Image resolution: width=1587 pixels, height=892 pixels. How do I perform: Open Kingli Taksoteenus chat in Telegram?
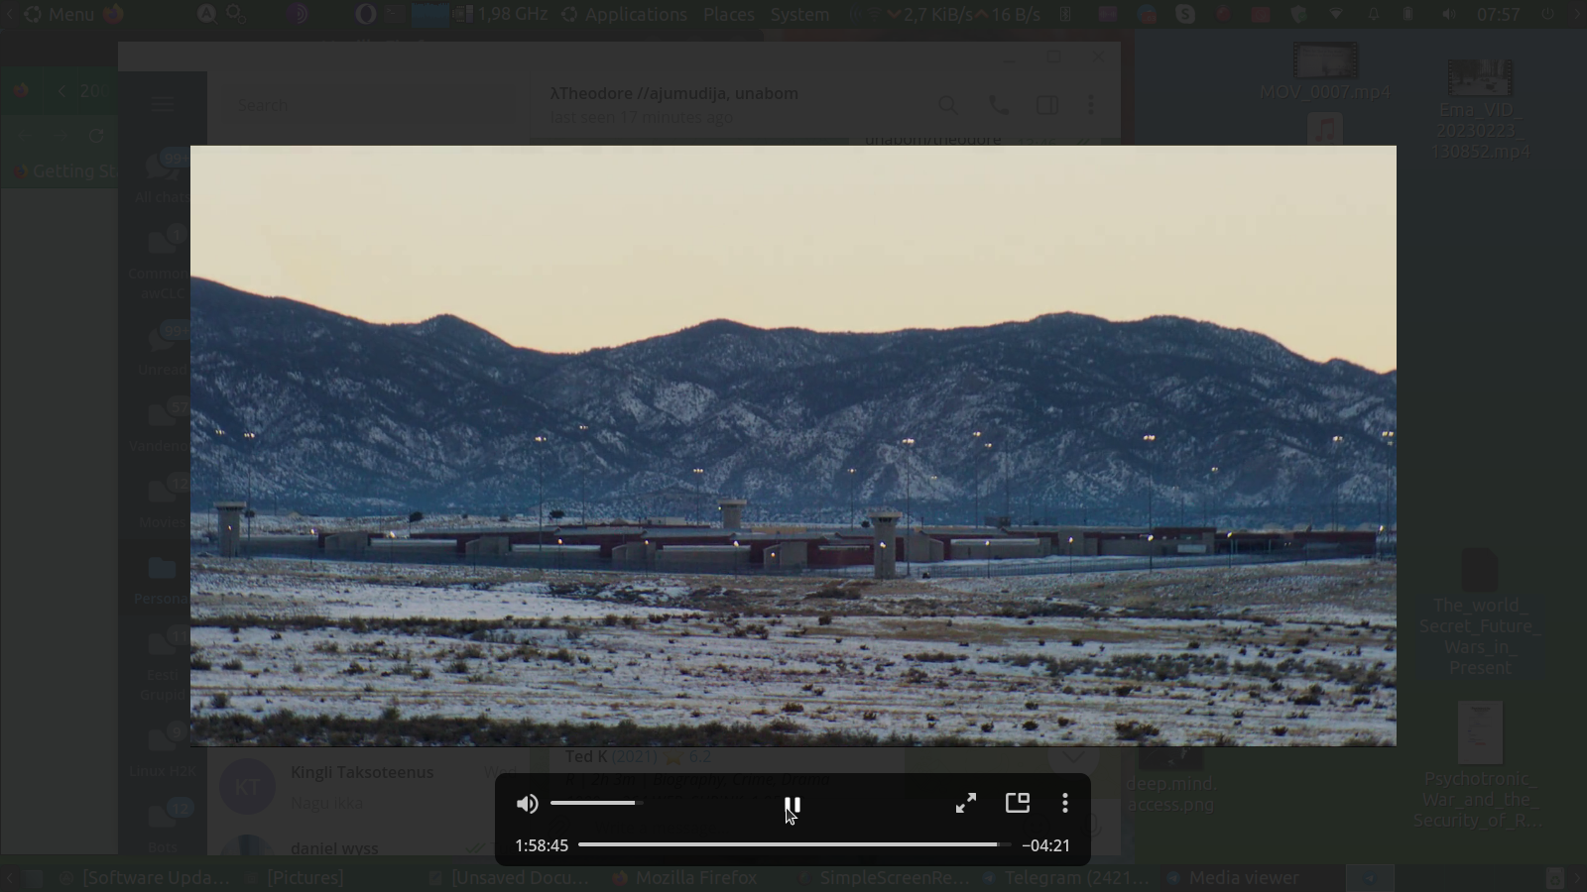tap(367, 786)
